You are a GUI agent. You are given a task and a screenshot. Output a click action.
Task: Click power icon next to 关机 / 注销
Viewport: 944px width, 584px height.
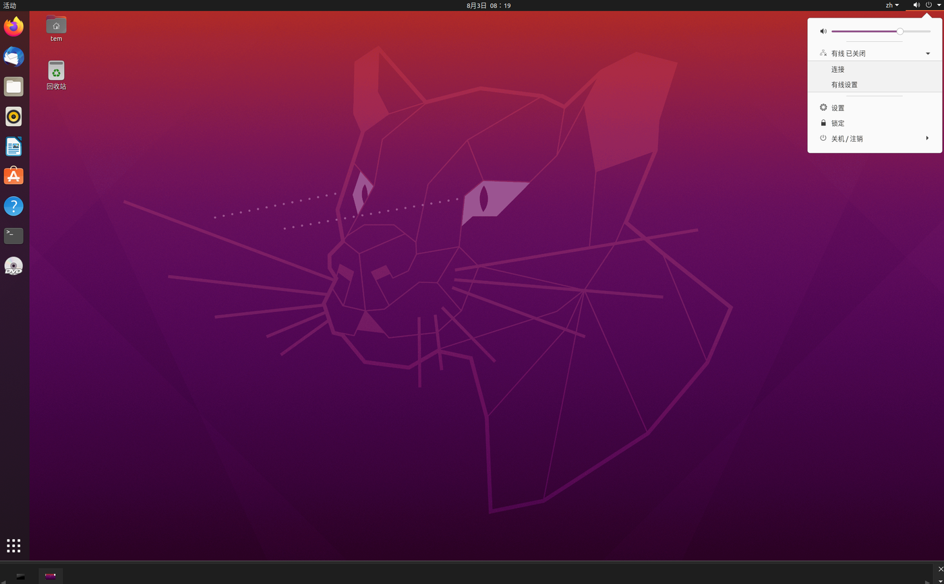(x=823, y=138)
